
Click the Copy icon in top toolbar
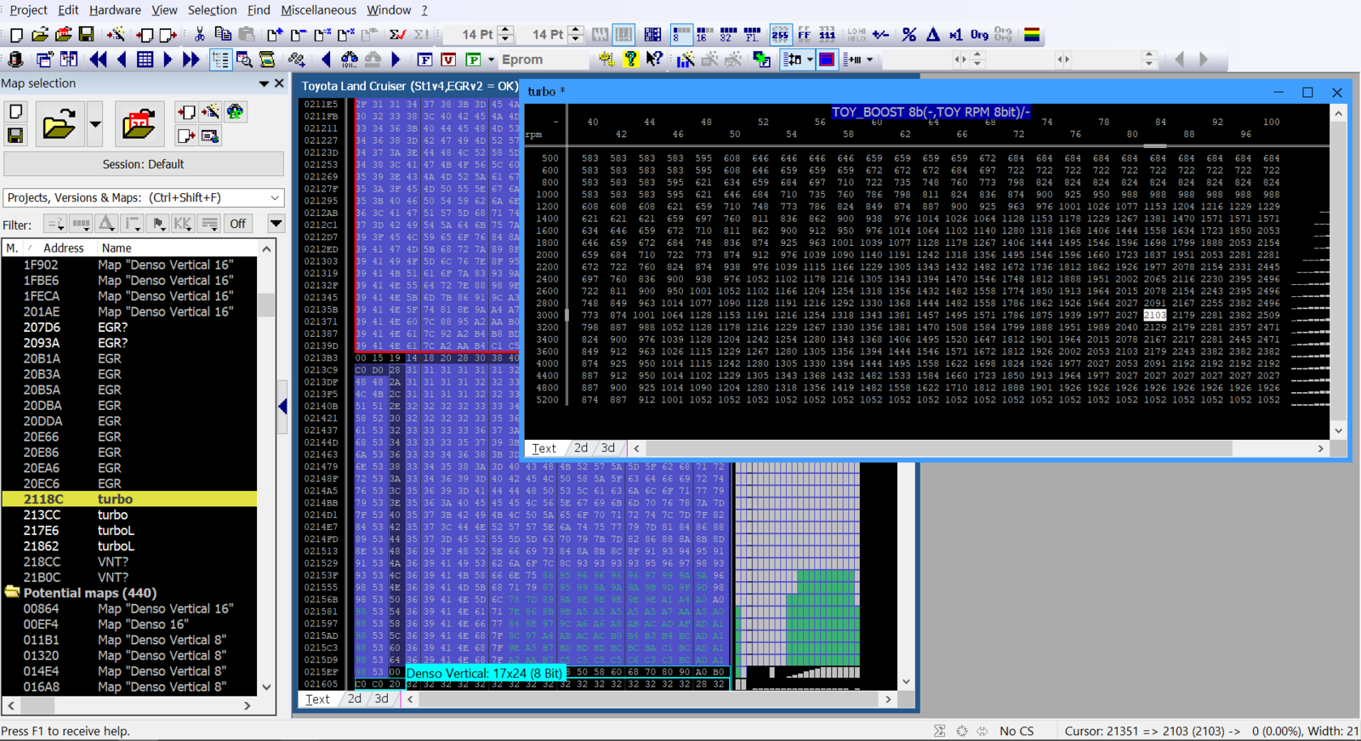click(223, 35)
